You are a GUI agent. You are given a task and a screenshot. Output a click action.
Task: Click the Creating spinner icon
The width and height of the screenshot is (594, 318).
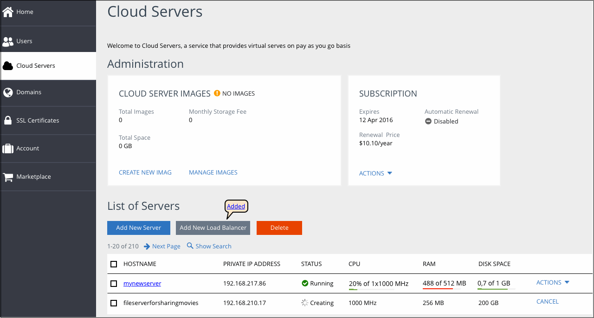305,303
